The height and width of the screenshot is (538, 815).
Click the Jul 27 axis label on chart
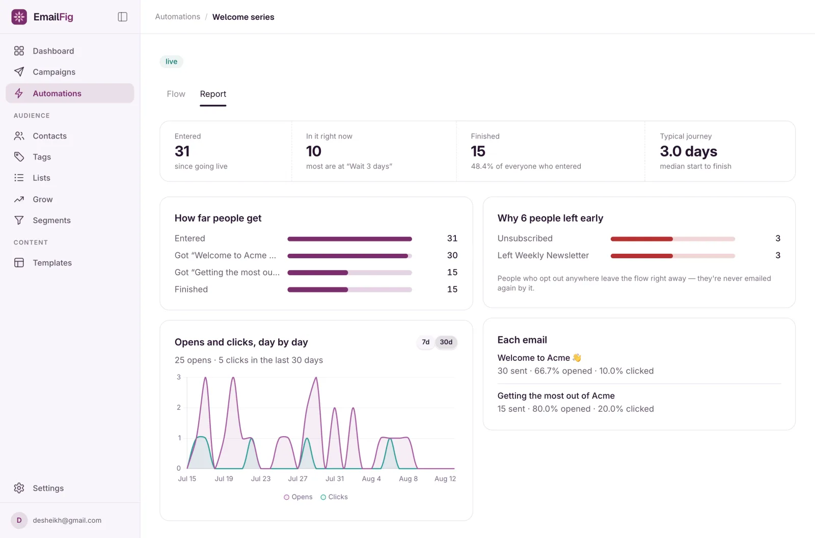(297, 479)
